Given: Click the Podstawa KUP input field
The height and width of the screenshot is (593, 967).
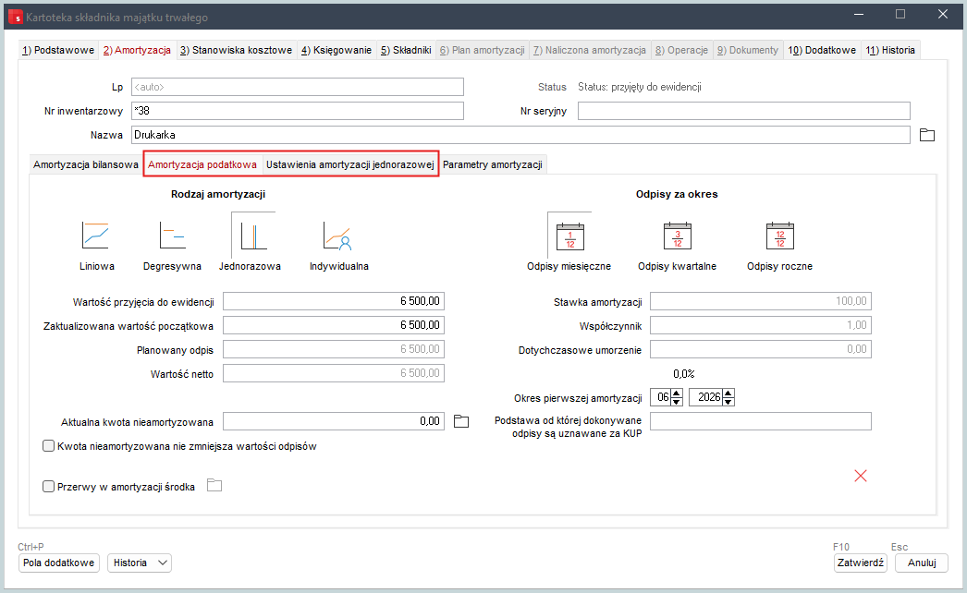Looking at the screenshot, I should (x=761, y=421).
